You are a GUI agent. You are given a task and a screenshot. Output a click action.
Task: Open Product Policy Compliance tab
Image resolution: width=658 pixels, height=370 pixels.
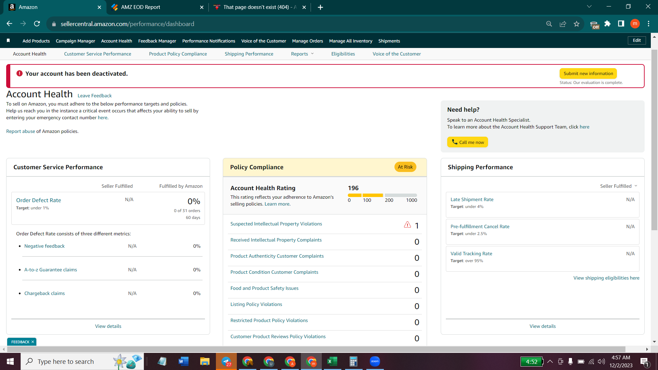pyautogui.click(x=178, y=54)
